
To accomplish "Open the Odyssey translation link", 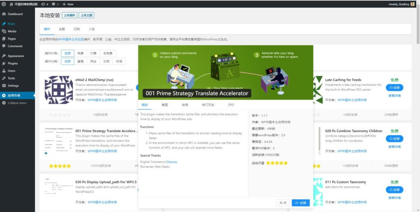I will point(171,162).
